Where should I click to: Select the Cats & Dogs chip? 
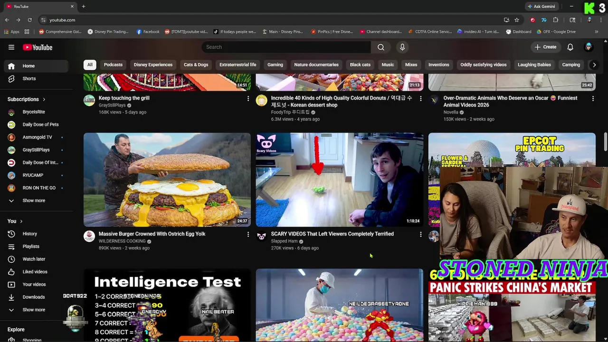[196, 65]
